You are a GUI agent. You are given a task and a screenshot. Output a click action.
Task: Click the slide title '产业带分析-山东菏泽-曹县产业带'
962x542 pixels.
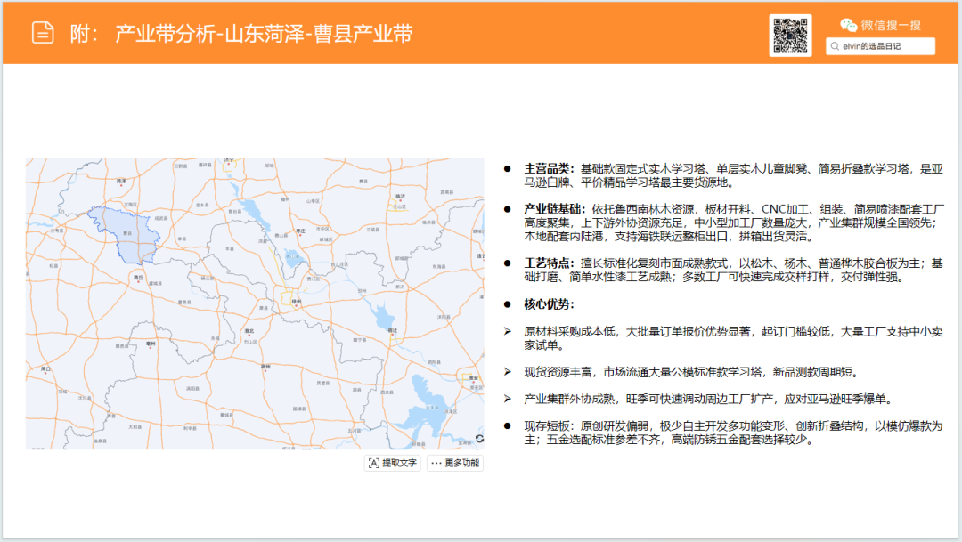coord(264,33)
